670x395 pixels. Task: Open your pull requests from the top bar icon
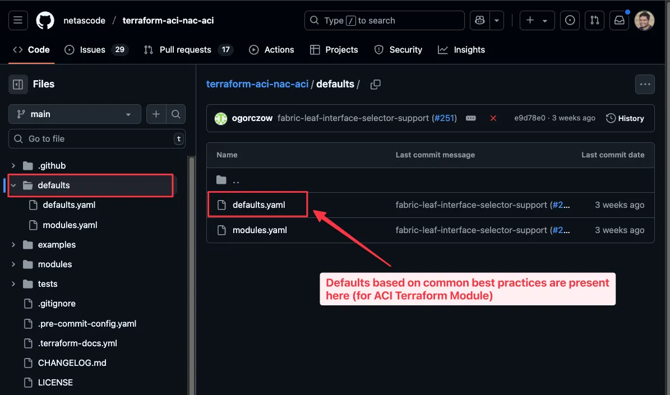point(594,20)
